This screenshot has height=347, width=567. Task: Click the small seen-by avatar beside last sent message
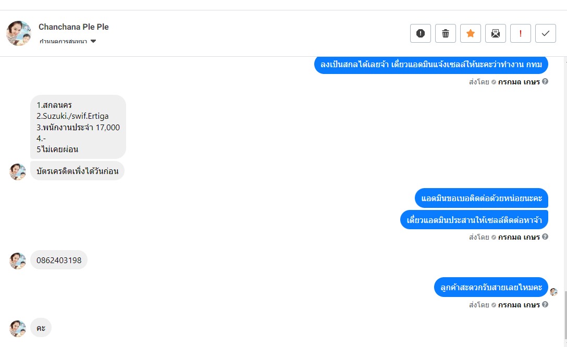click(x=554, y=292)
